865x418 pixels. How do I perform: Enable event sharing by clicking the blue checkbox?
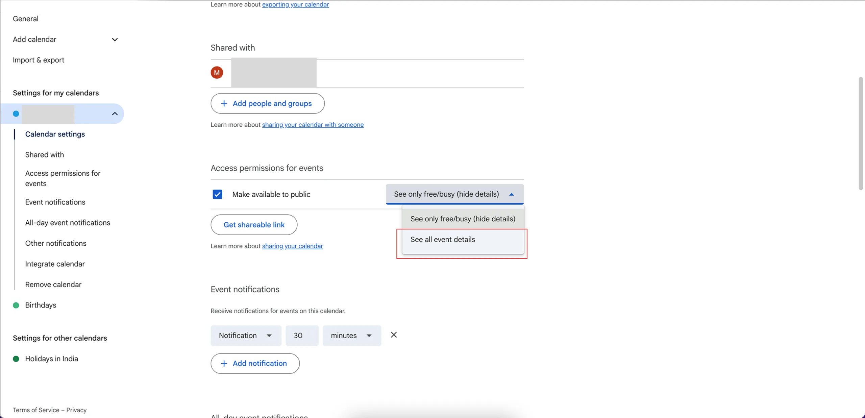click(x=217, y=194)
